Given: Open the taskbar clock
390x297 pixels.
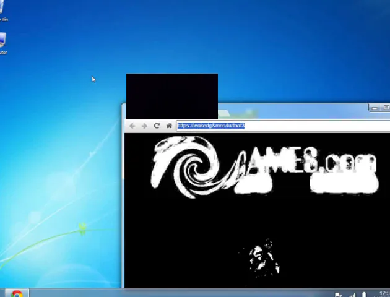Looking at the screenshot, I should tap(384, 294).
